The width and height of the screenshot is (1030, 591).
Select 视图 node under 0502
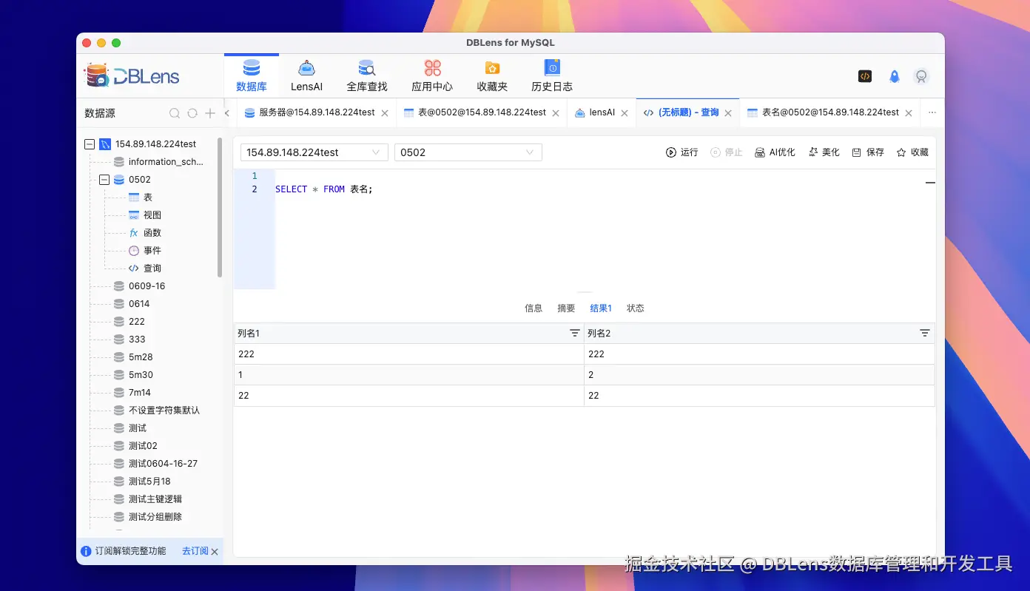145,215
